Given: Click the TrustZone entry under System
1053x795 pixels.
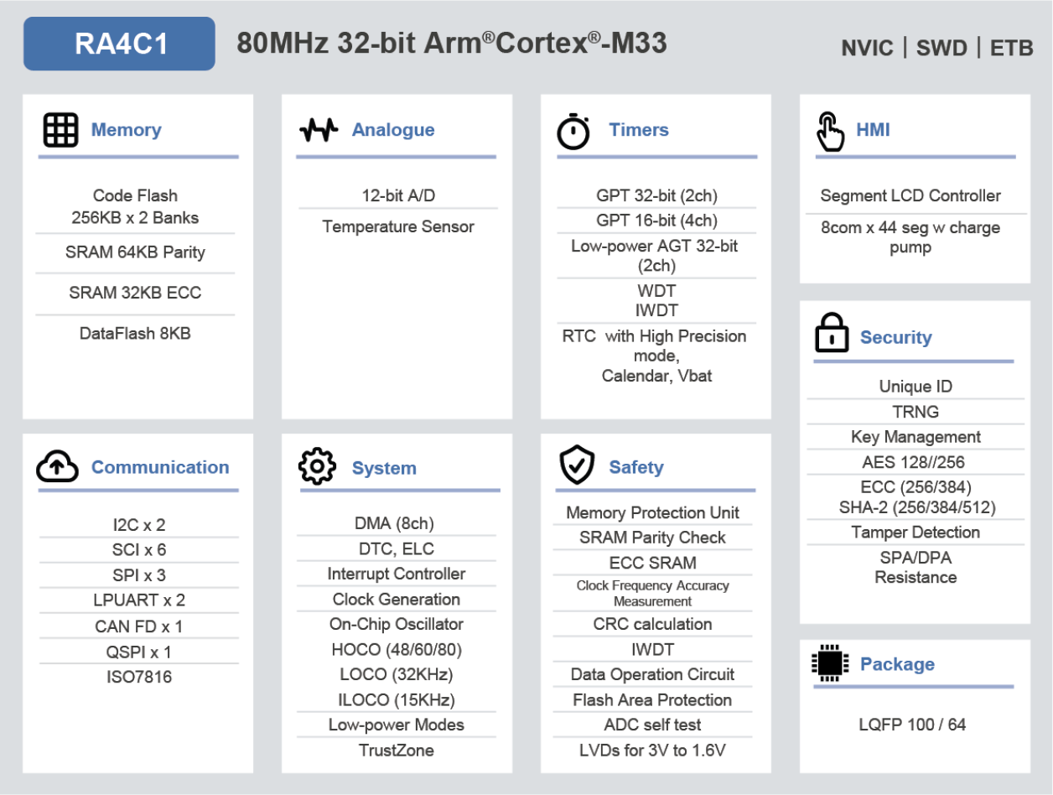Looking at the screenshot, I should coord(397,751).
